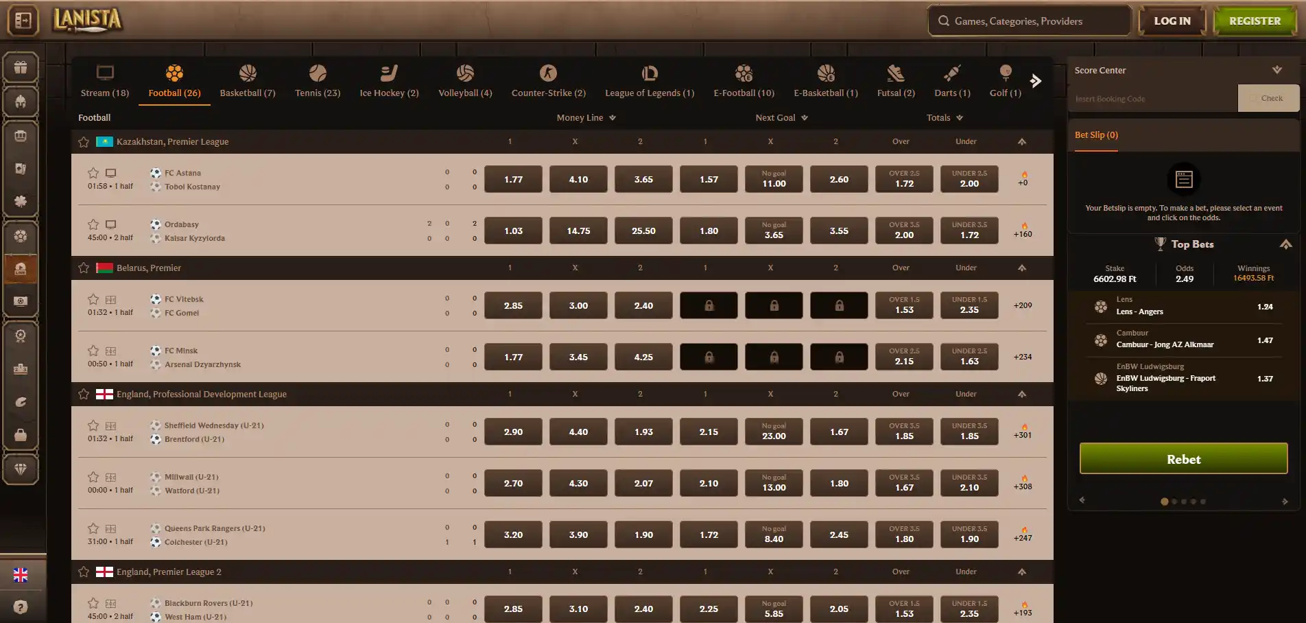Open the Money Line market dropdown
The height and width of the screenshot is (623, 1306).
pyautogui.click(x=586, y=117)
